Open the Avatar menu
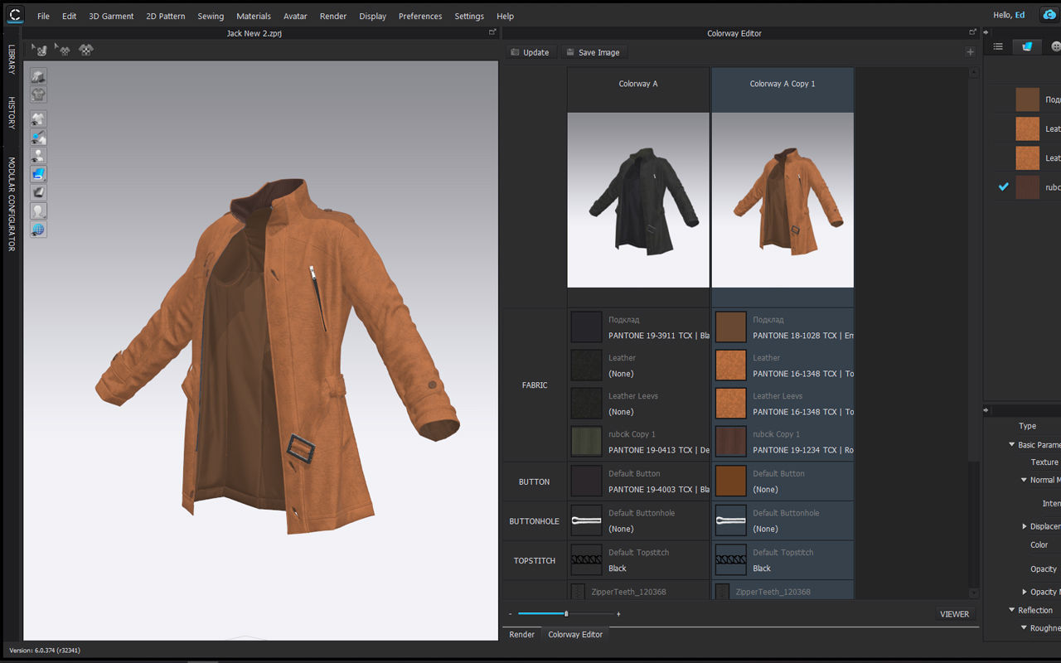The height and width of the screenshot is (663, 1061). pos(295,16)
